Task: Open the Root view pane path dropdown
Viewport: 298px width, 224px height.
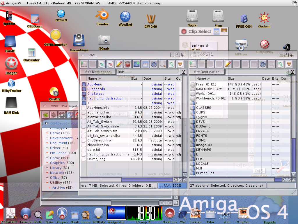Action: point(292,72)
